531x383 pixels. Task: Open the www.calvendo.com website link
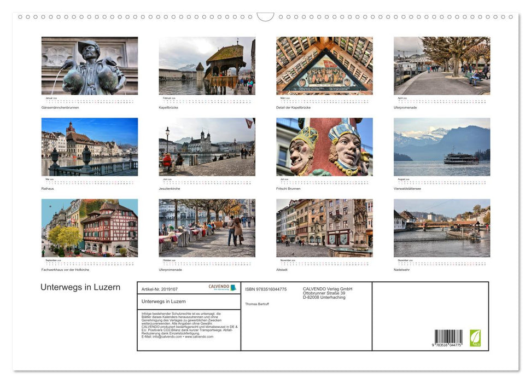tap(200, 337)
